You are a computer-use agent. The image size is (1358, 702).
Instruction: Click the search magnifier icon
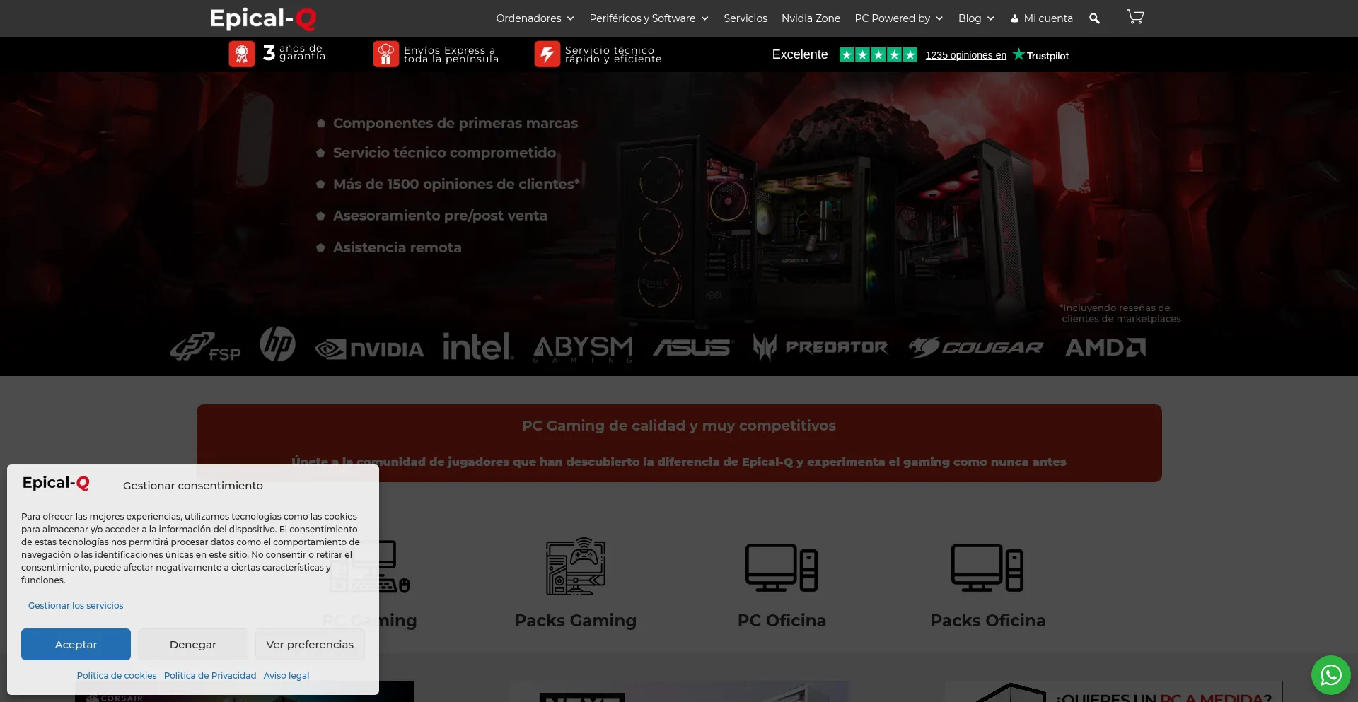[x=1094, y=18]
